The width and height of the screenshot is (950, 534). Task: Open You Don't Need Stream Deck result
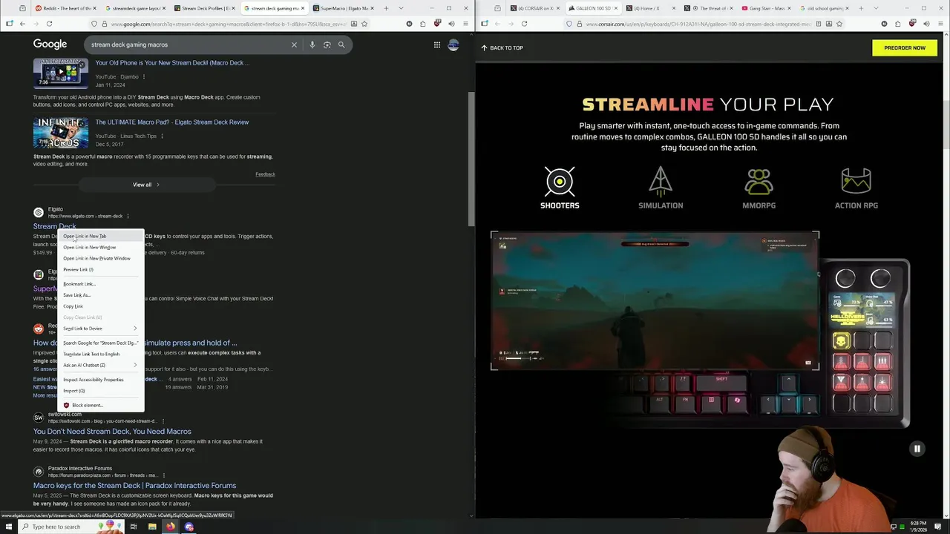coord(112,431)
